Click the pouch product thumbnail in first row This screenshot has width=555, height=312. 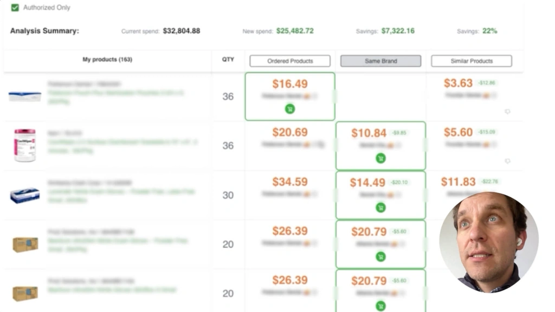click(25, 96)
